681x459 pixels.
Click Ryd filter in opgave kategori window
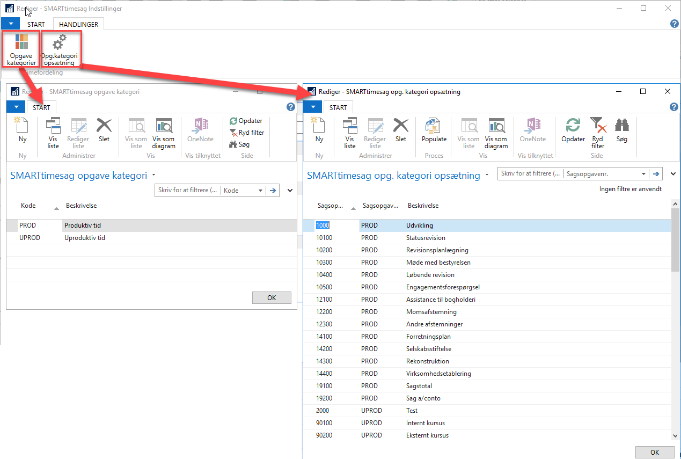pos(247,133)
